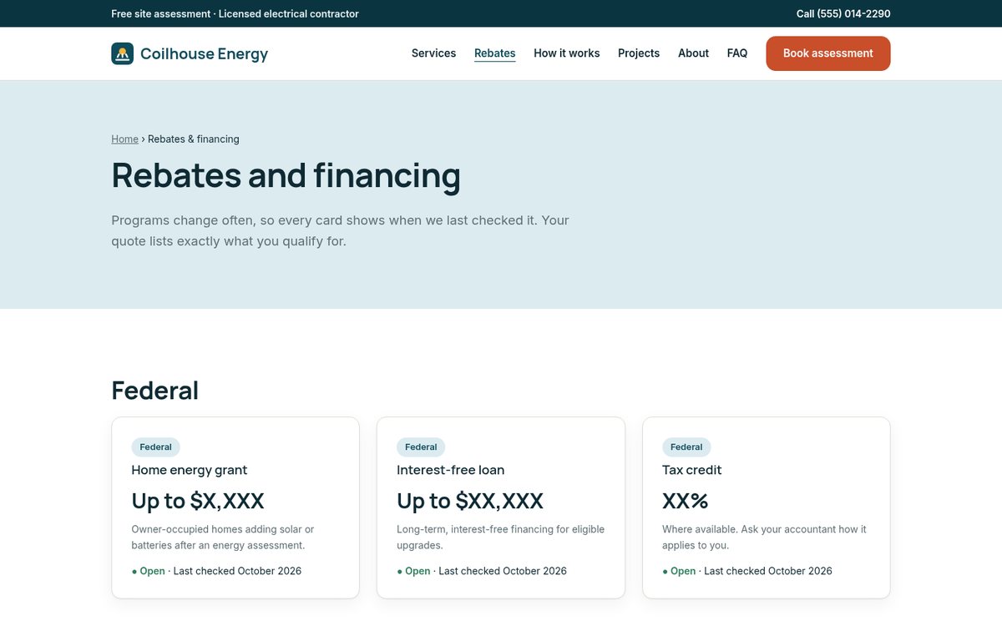Call the (555) 014-2290 phone link
The width and height of the screenshot is (1002, 626).
click(x=843, y=13)
